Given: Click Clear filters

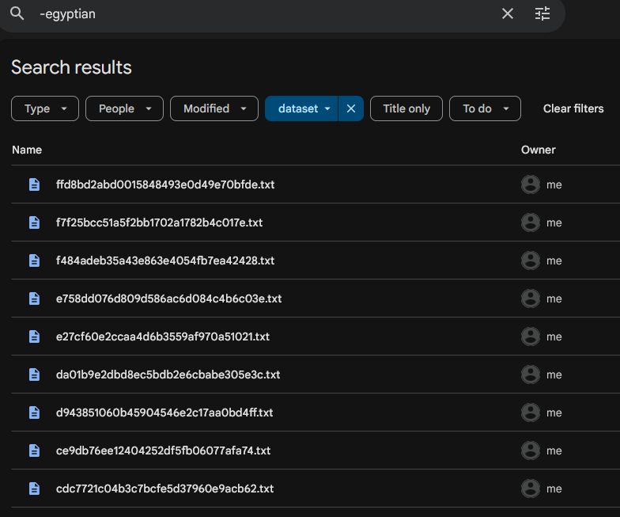Looking at the screenshot, I should [x=573, y=108].
